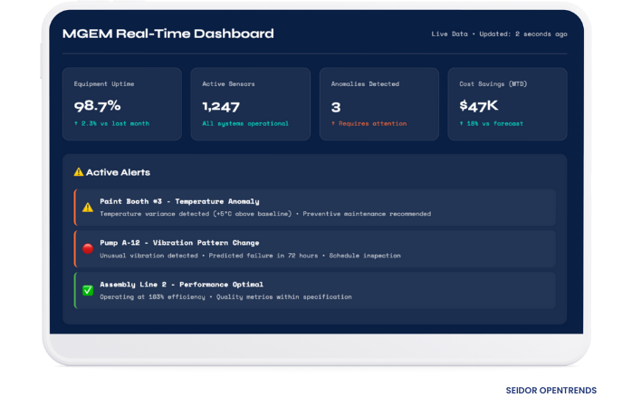Screen dimensions: 632x417
Task: Click the temperature variance detail line
Action: point(265,214)
